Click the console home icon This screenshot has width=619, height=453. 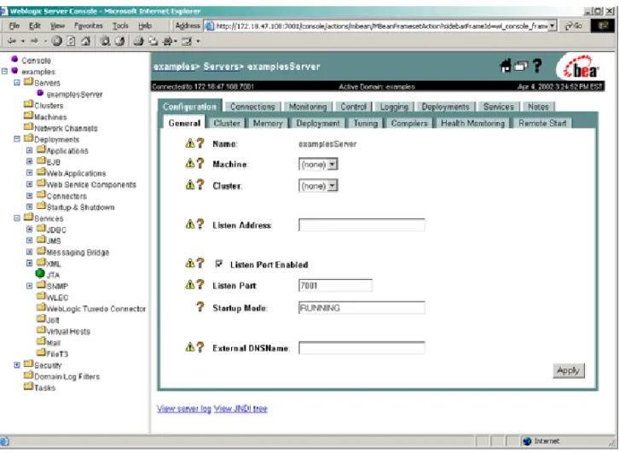pyautogui.click(x=506, y=66)
